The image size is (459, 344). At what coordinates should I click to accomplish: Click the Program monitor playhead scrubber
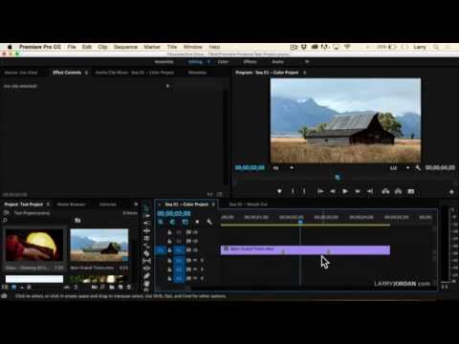pyautogui.click(x=338, y=177)
